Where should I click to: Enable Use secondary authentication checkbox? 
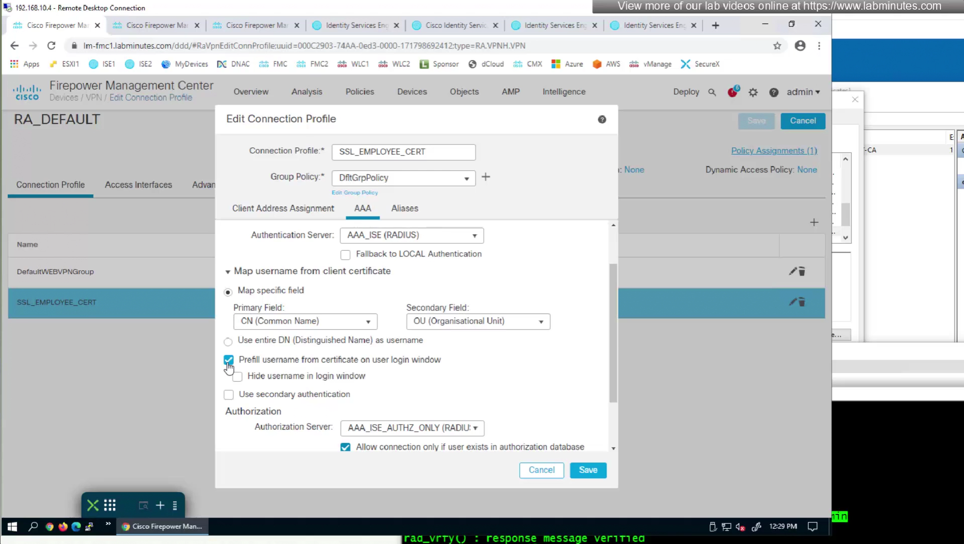(229, 395)
